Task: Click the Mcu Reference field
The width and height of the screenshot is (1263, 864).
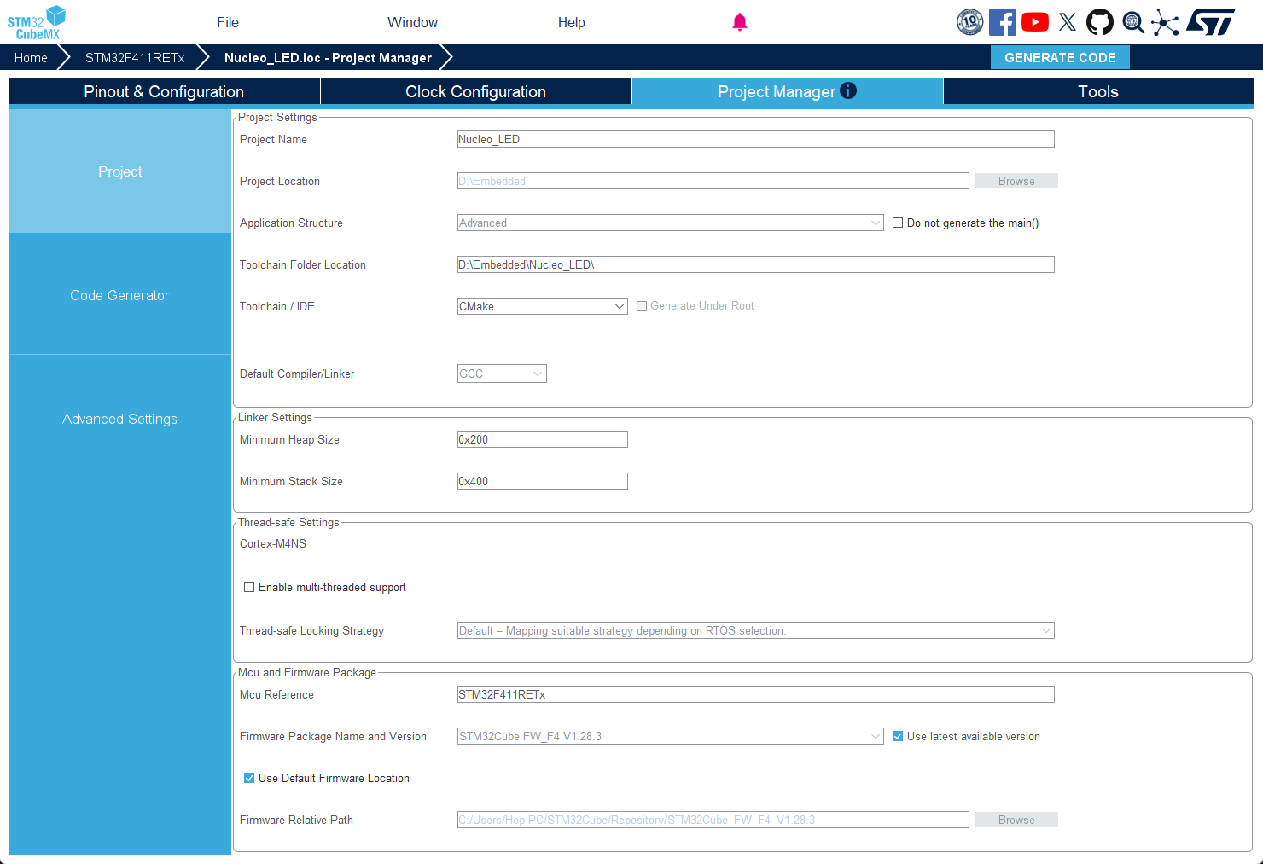Action: pyautogui.click(x=755, y=694)
